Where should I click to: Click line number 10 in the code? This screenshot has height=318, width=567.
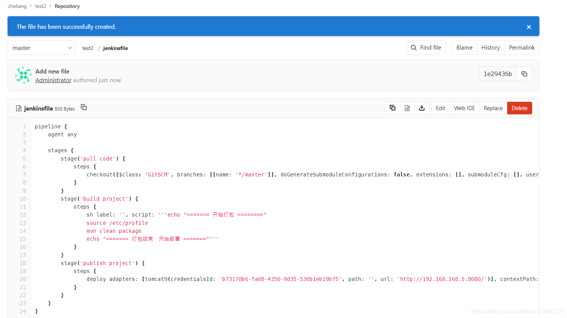pyautogui.click(x=23, y=199)
